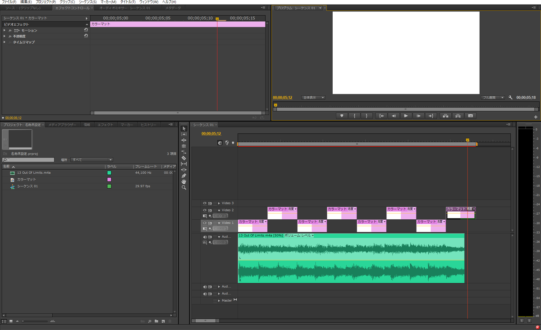Step back one frame in Program monitor
Image resolution: width=541 pixels, height=330 pixels.
tap(394, 116)
